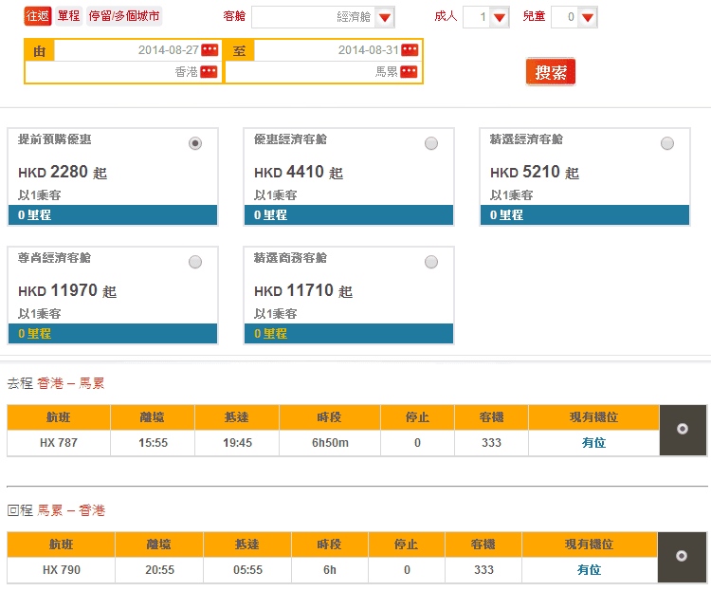The width and height of the screenshot is (711, 591).
Task: Select the 提前預購優惠 HKD 2280 fare
Action: coord(195,143)
